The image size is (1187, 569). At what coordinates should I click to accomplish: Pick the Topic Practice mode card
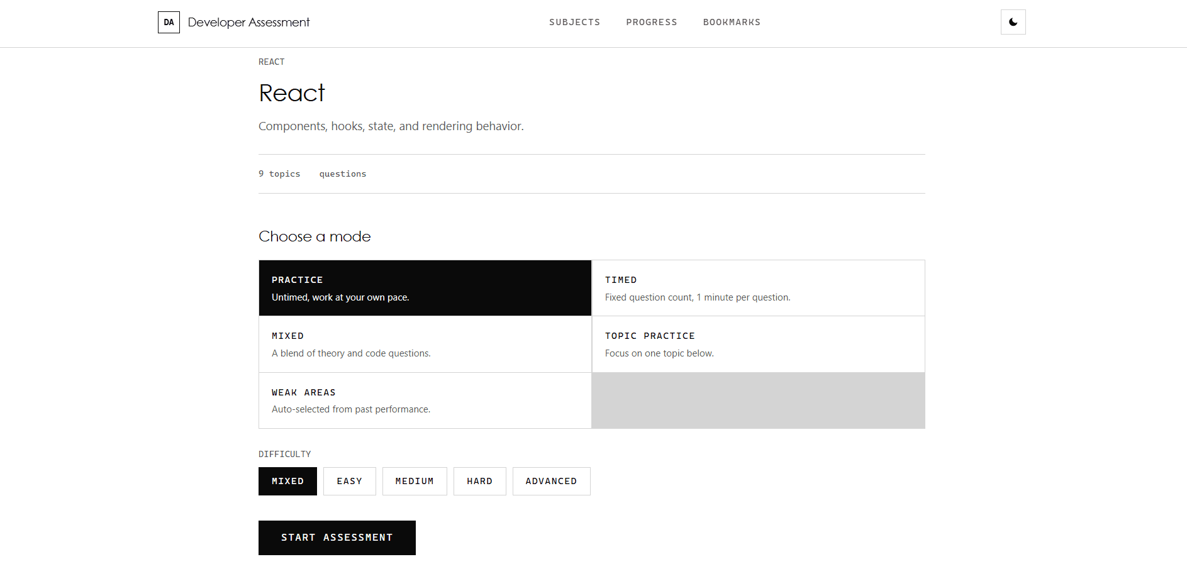(759, 344)
